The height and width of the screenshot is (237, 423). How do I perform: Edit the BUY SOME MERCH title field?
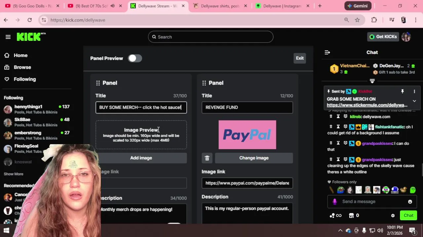click(141, 107)
